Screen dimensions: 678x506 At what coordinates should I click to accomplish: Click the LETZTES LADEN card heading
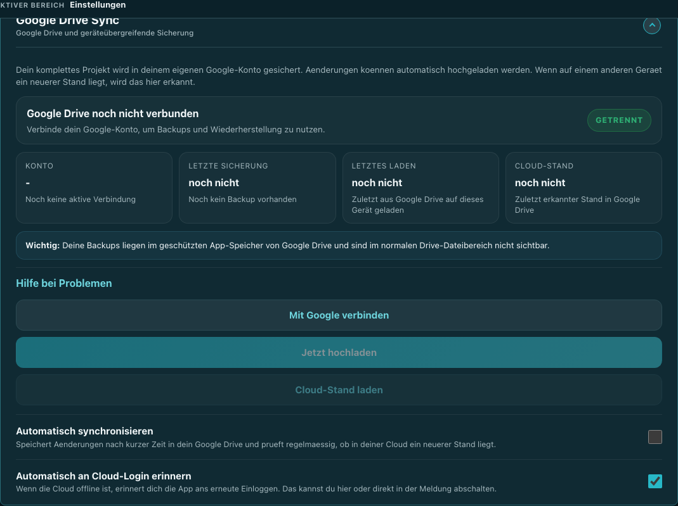384,166
